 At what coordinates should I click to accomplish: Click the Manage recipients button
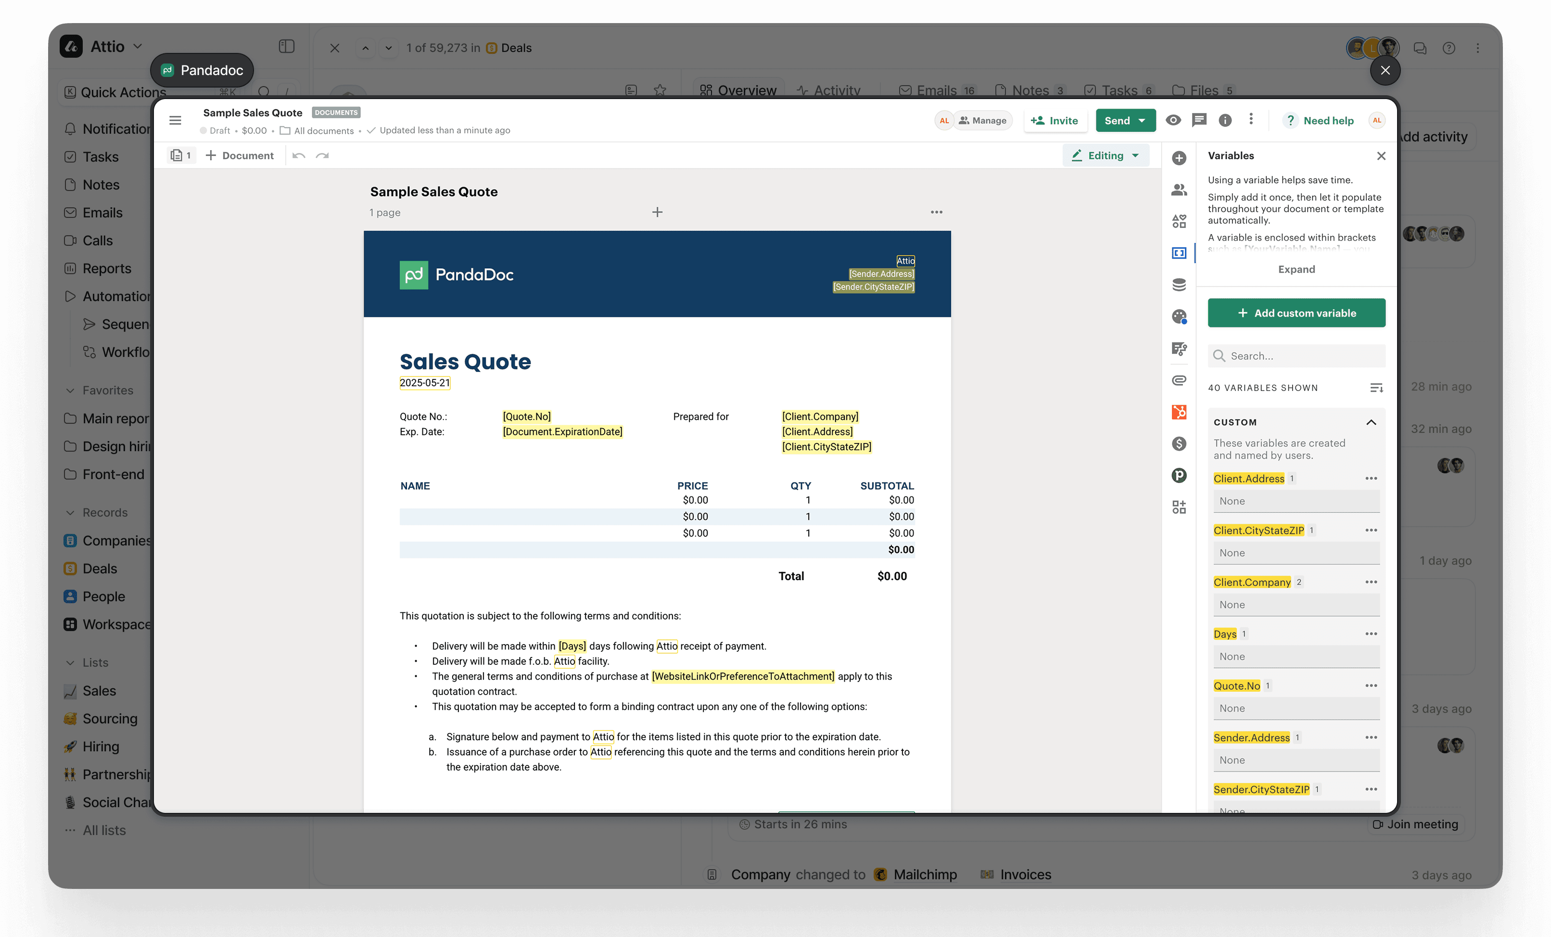click(982, 120)
